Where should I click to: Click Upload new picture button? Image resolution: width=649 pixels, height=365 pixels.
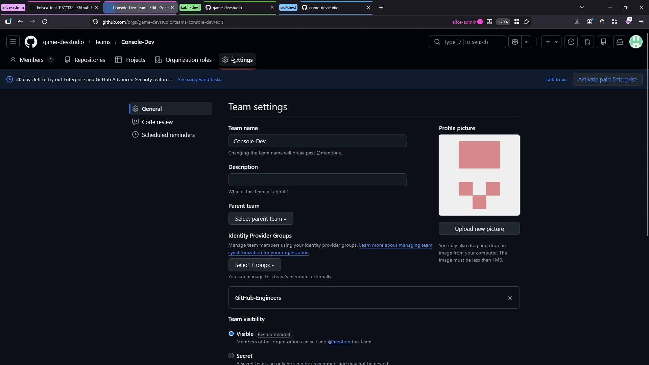479,229
